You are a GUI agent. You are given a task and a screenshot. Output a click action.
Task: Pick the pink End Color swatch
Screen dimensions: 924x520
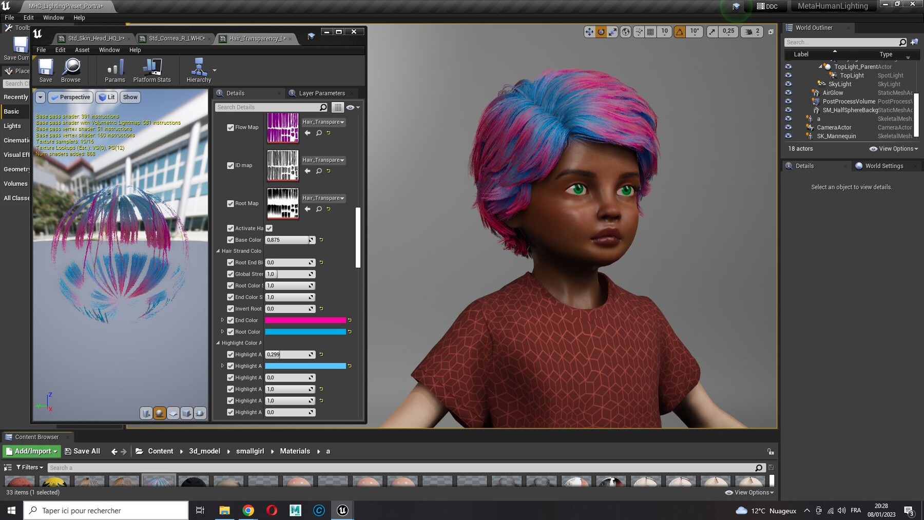[x=306, y=320]
